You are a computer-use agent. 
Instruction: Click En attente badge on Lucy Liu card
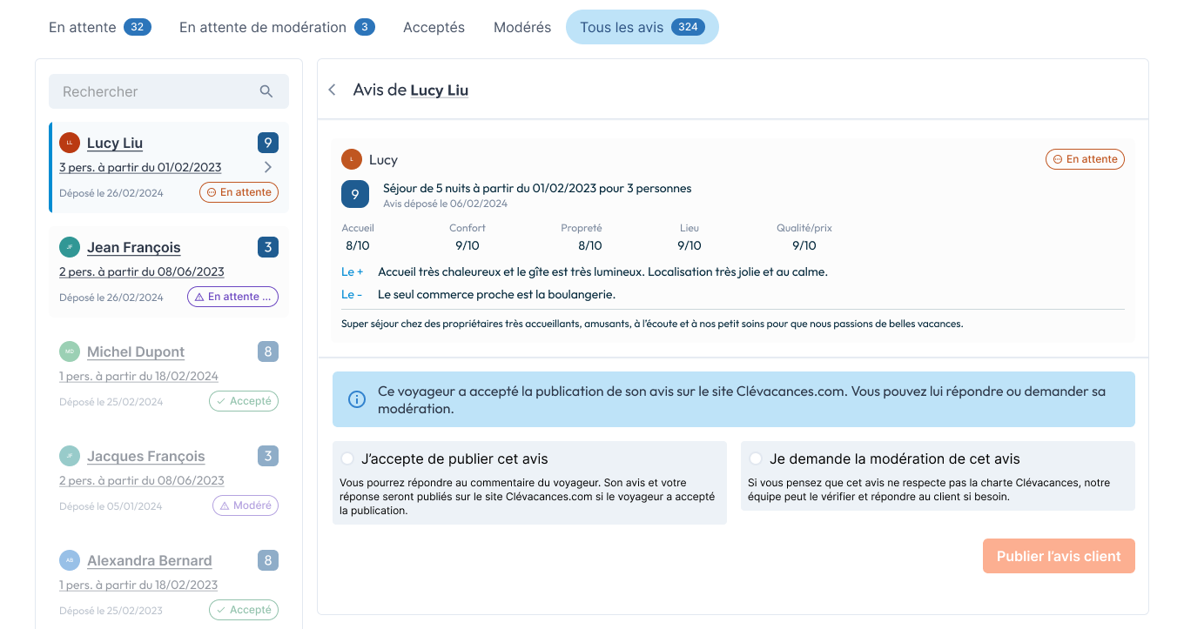click(239, 192)
